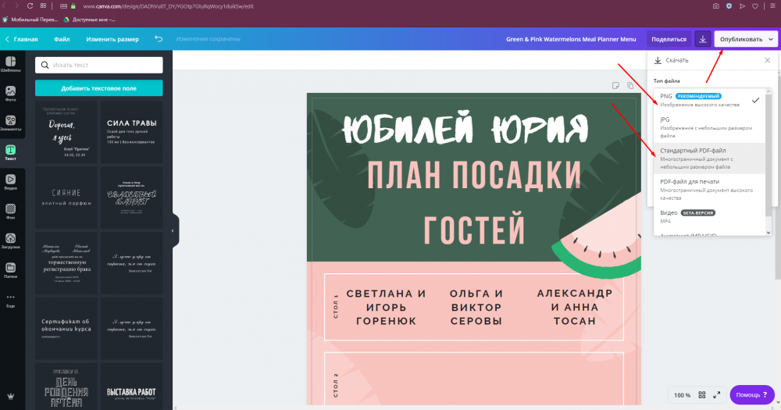Click the browser address bar URL
Screen dimensions: 781x410
point(169,6)
